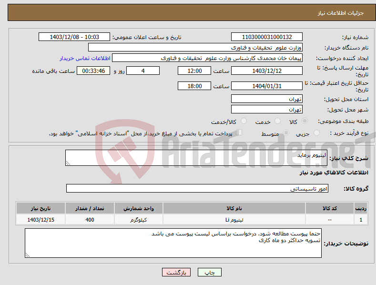This screenshot has height=285, width=376.
Task: Click the طبقه بندی موضوعی label
Action: click(343, 122)
